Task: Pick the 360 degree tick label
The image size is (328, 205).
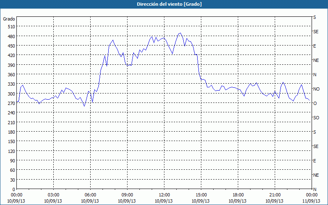Action: pyautogui.click(x=11, y=75)
